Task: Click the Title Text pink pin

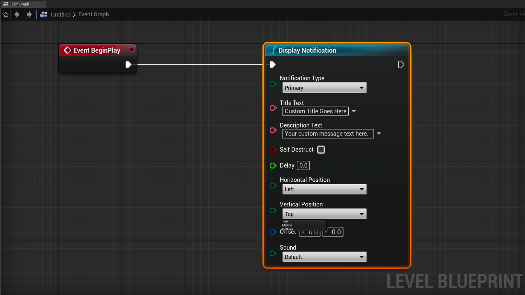Action: [x=273, y=108]
